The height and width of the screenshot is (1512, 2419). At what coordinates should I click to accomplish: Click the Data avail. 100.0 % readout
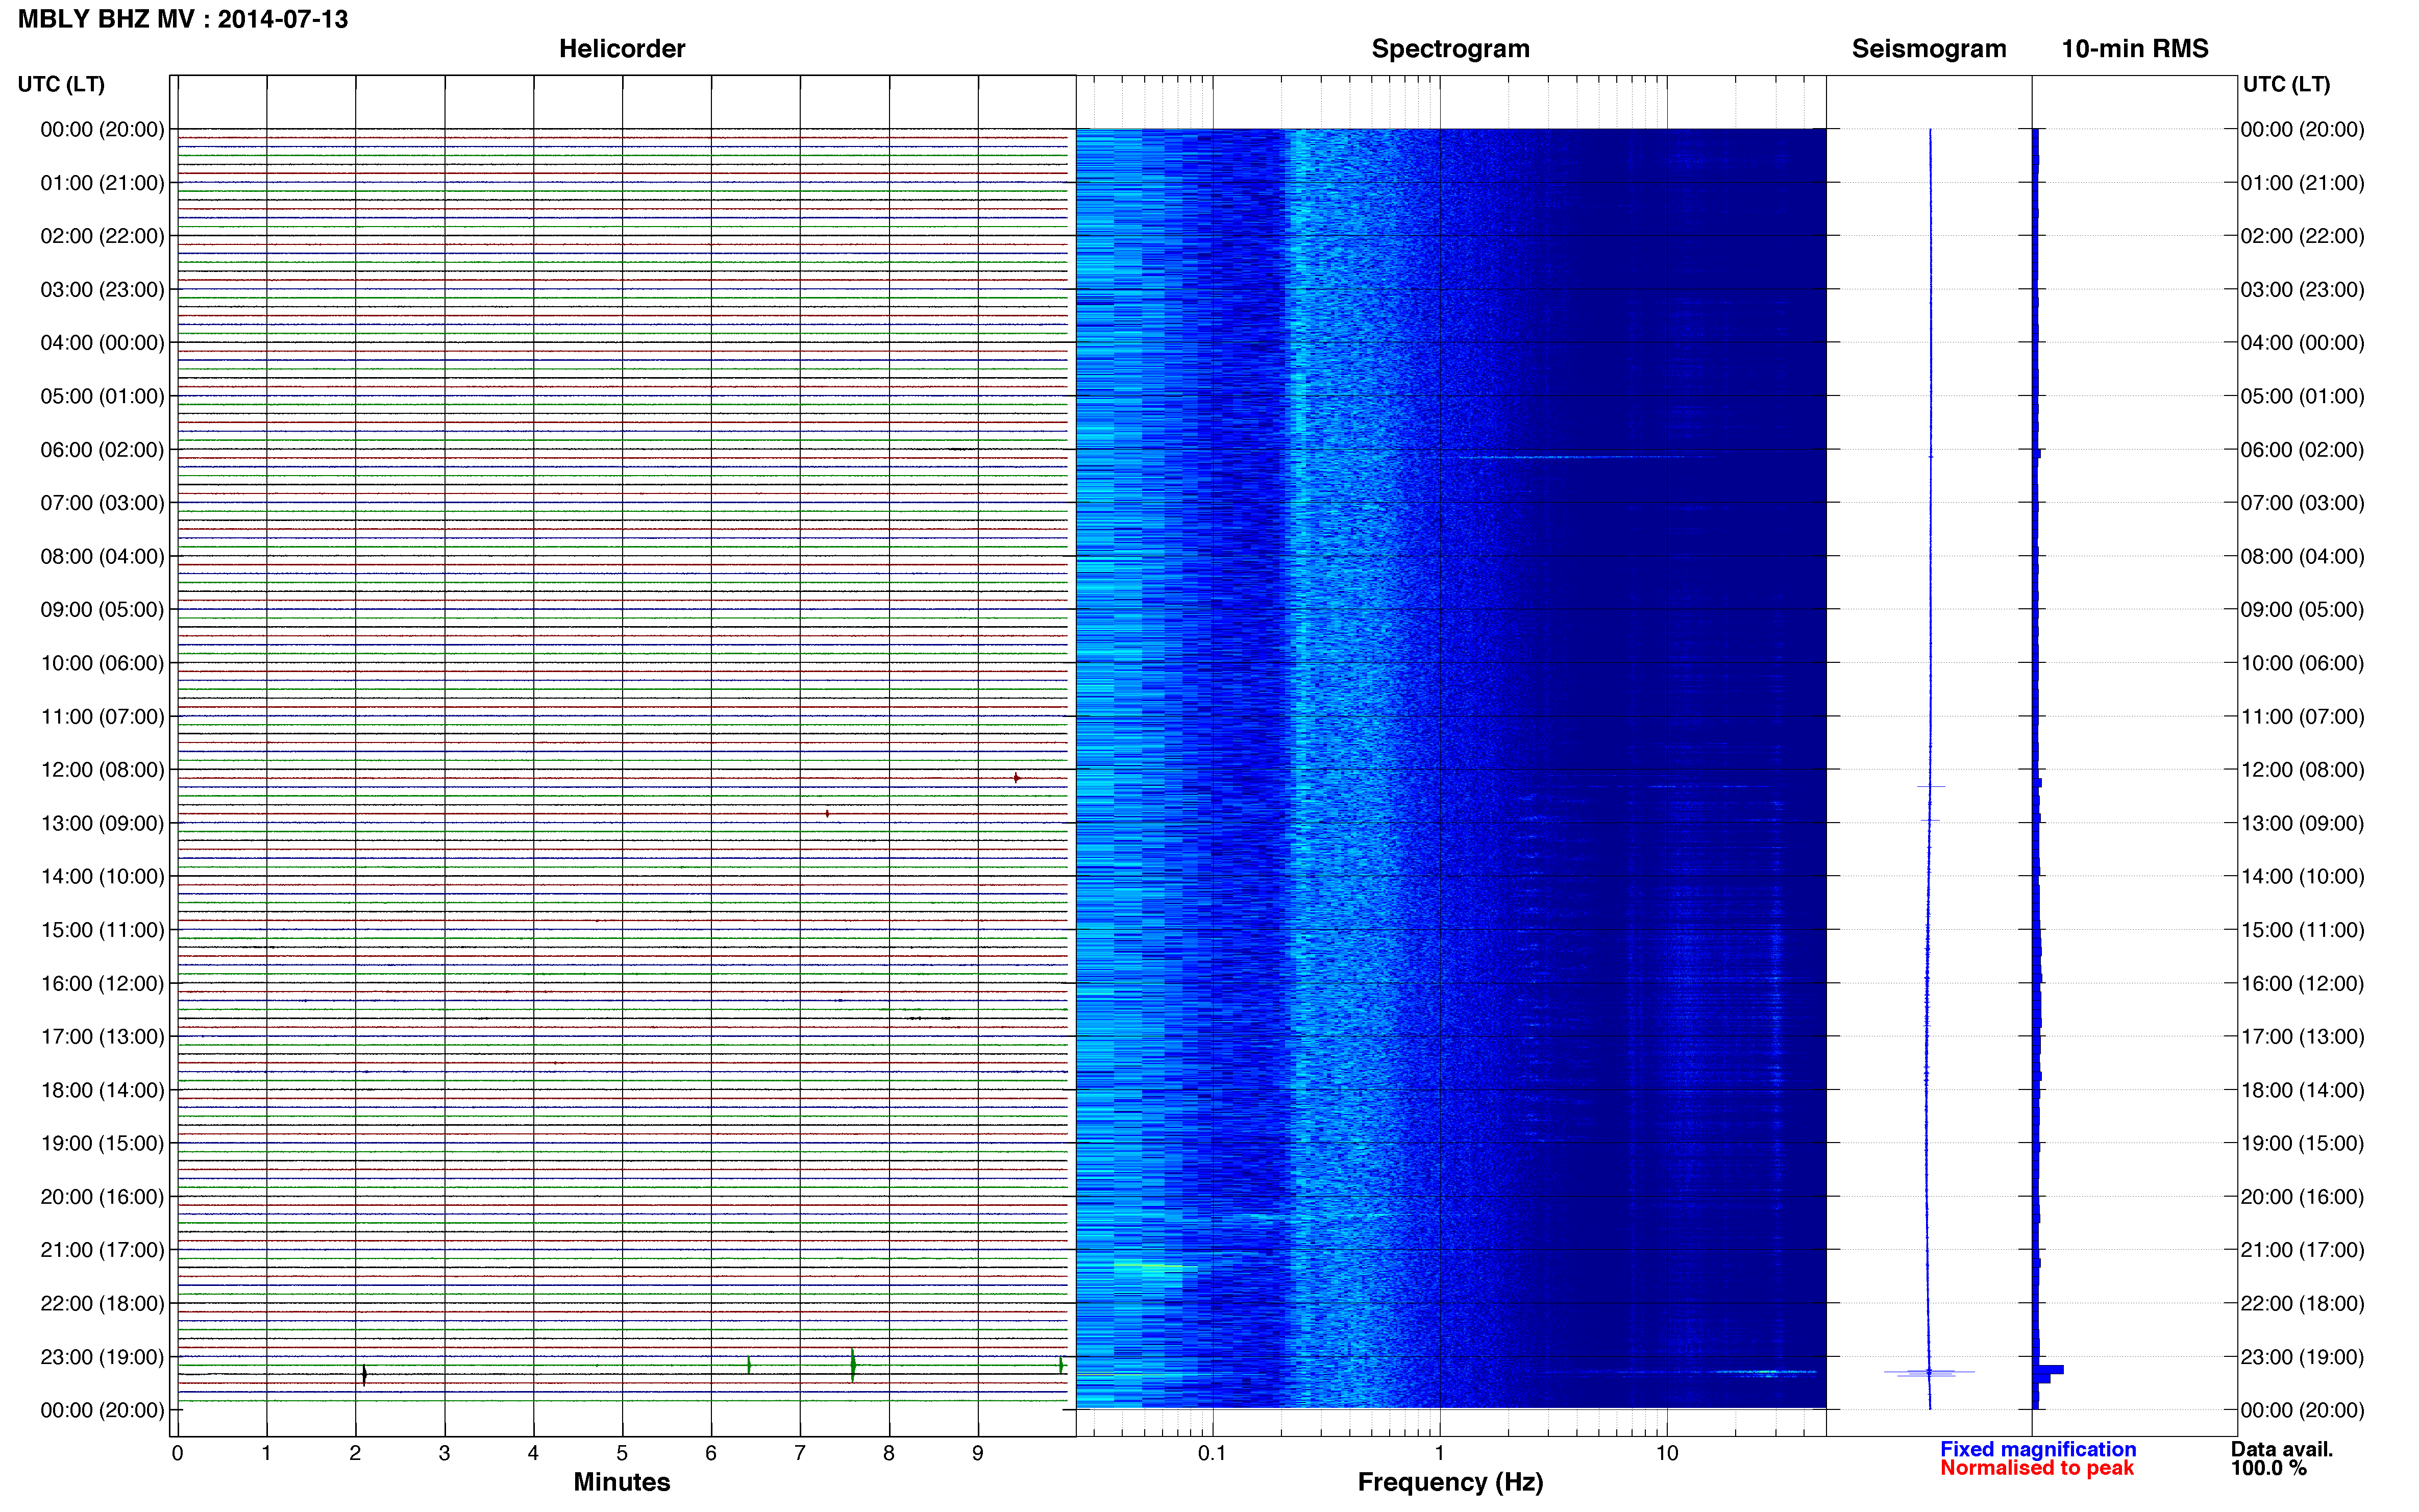(2281, 1459)
